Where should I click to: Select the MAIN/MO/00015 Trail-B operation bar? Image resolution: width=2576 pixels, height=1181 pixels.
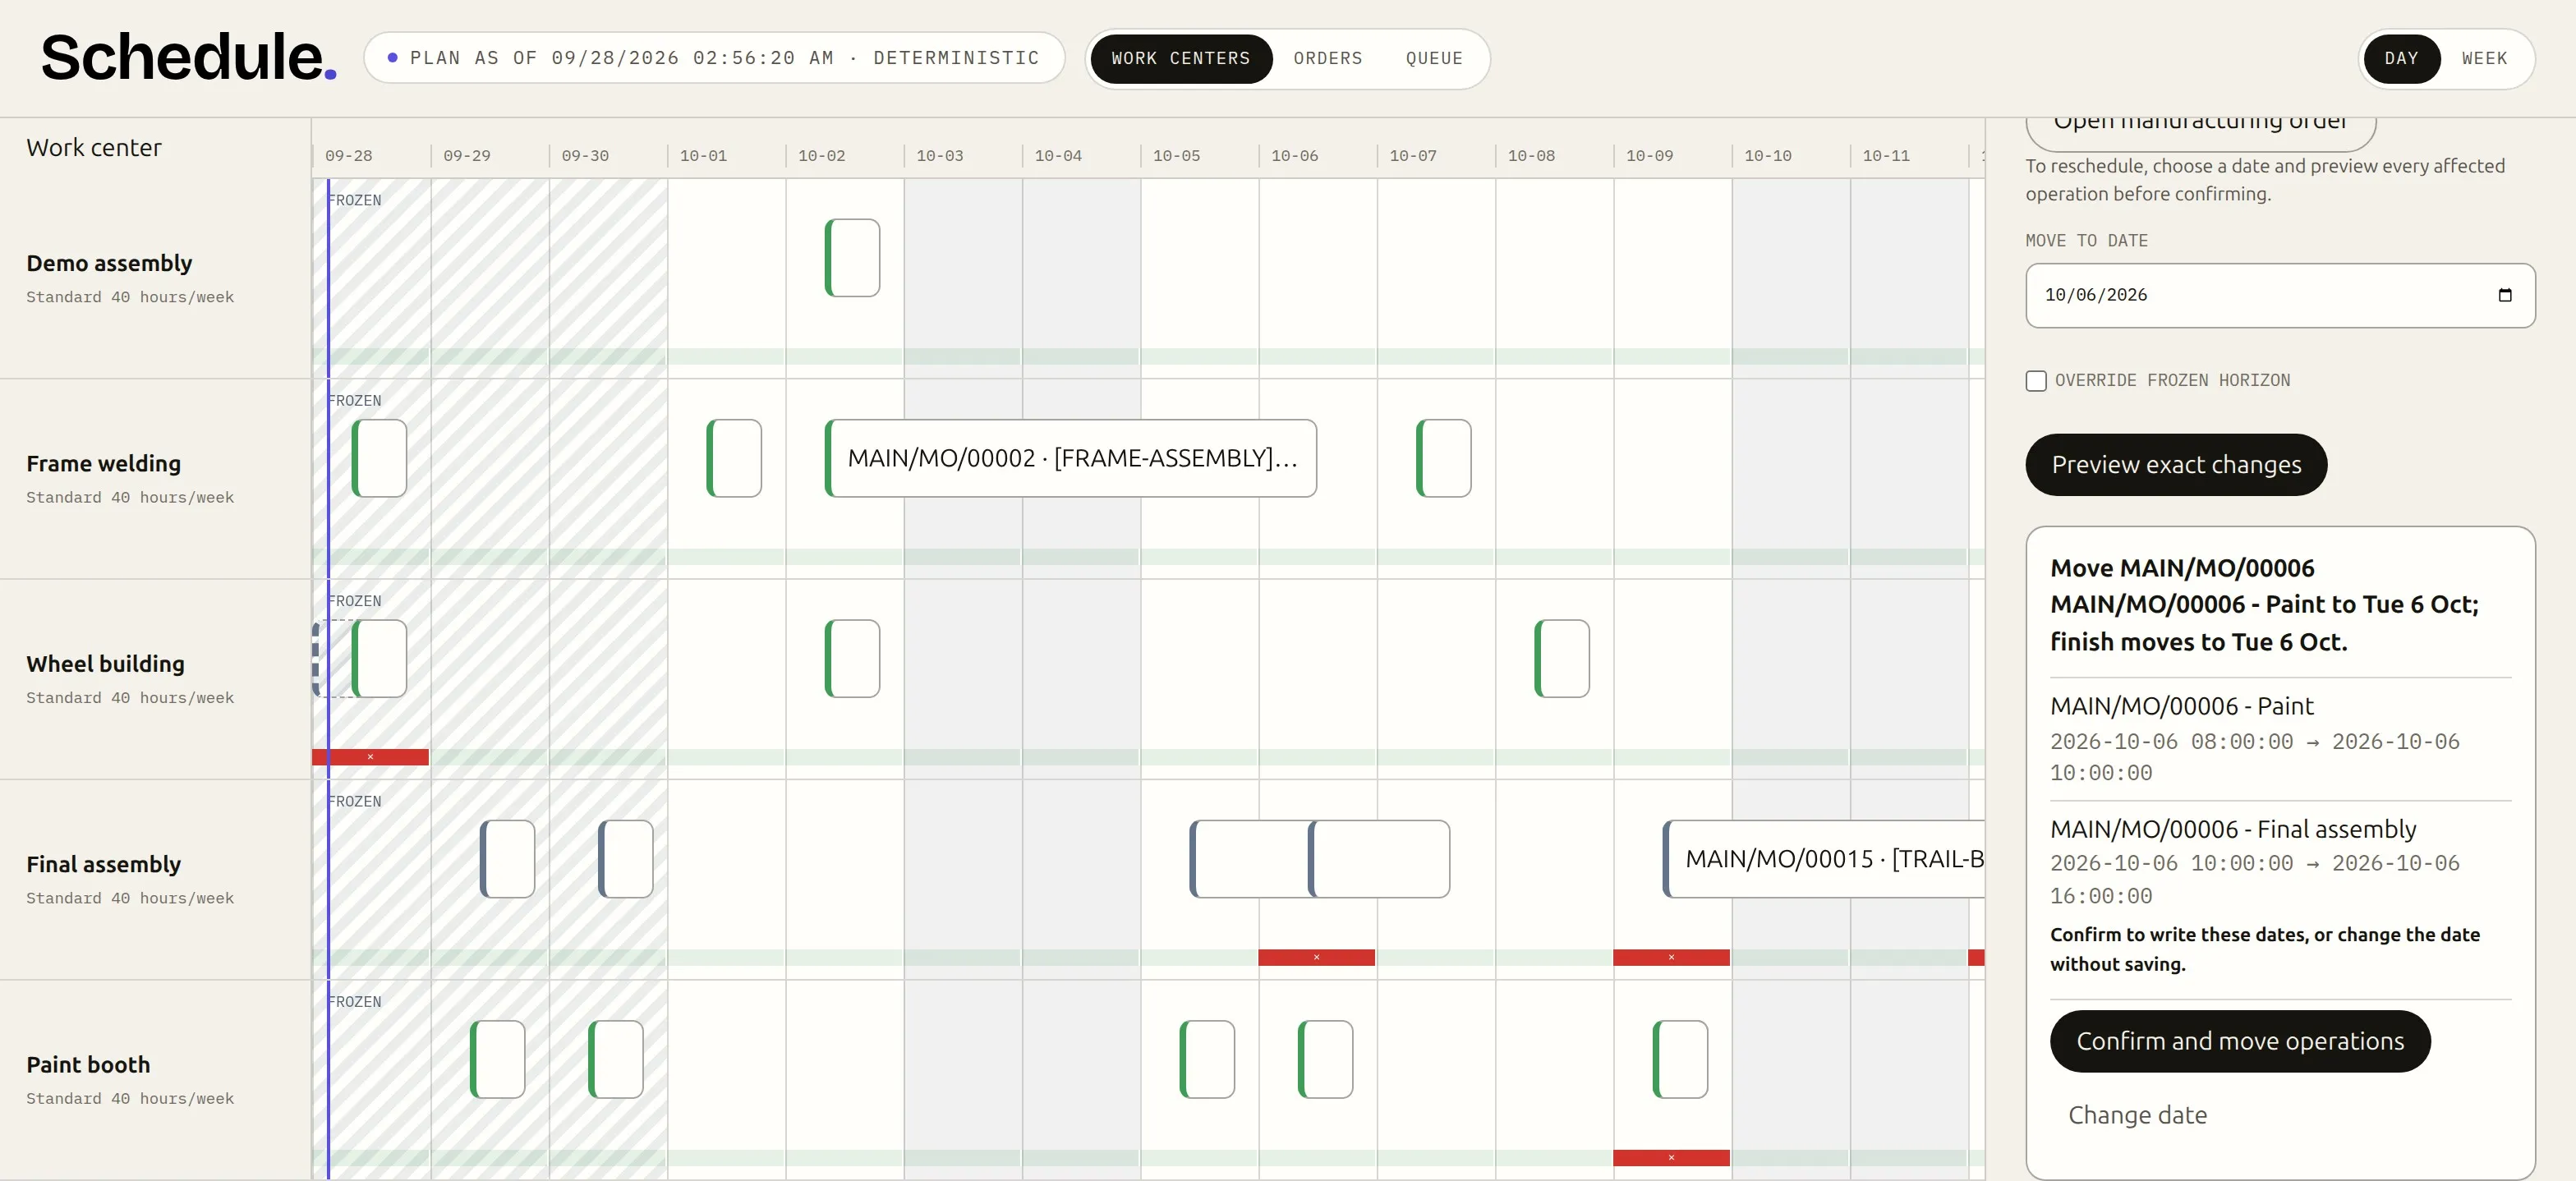(x=1823, y=859)
